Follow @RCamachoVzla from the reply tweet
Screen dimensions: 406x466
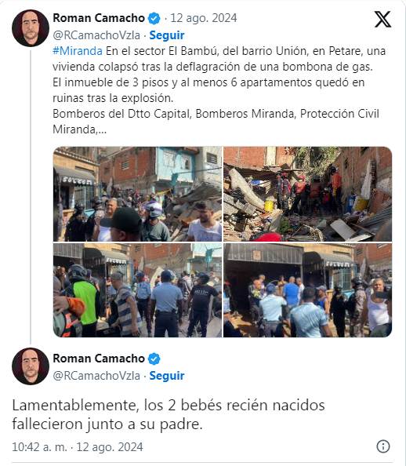(167, 376)
